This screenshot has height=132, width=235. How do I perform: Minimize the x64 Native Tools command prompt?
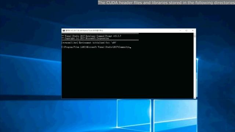click(x=180, y=30)
